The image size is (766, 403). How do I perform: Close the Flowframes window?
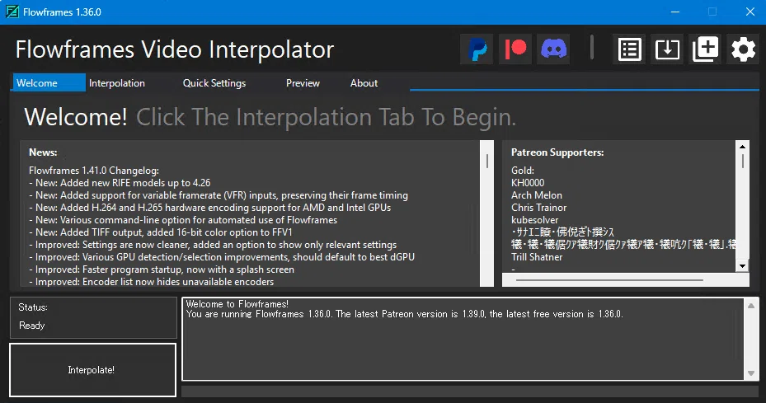750,12
